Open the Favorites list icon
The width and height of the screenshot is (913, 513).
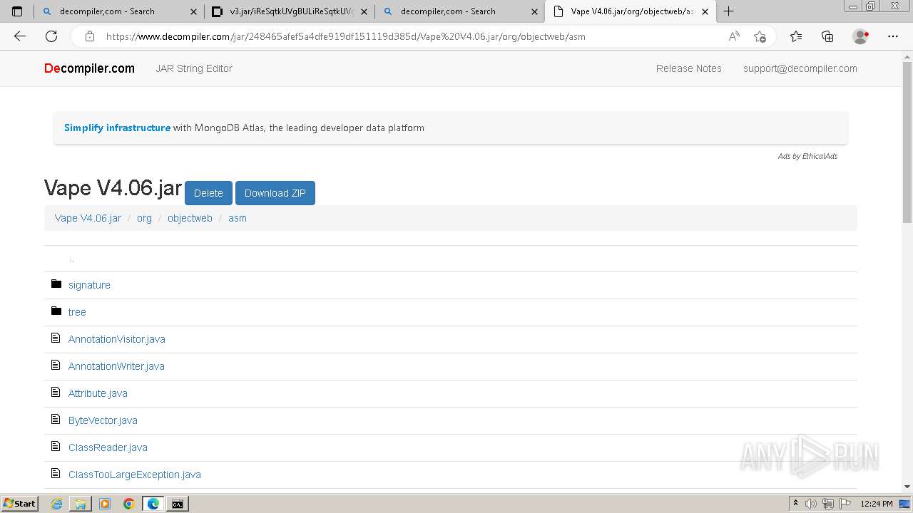(796, 36)
